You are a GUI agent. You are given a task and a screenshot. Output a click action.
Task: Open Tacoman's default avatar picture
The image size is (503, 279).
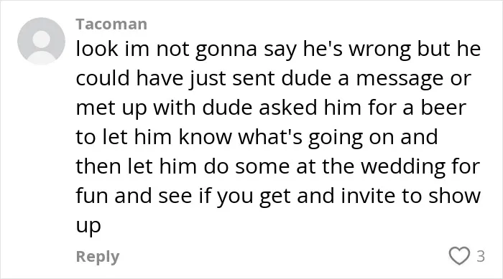click(x=41, y=42)
